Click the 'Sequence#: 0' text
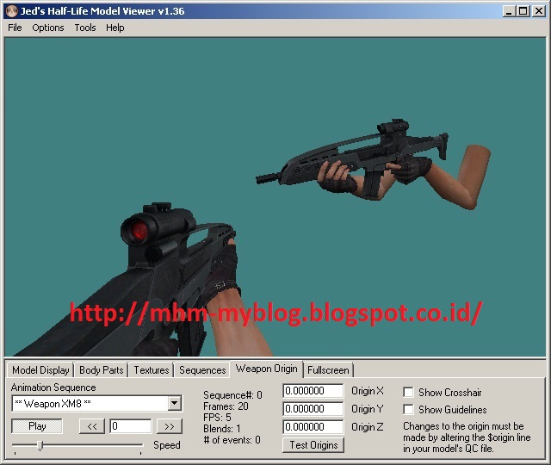The width and height of the screenshot is (551, 465). click(232, 395)
